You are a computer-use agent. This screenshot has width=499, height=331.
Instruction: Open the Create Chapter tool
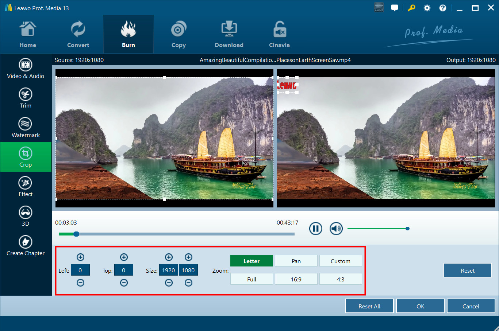point(26,246)
